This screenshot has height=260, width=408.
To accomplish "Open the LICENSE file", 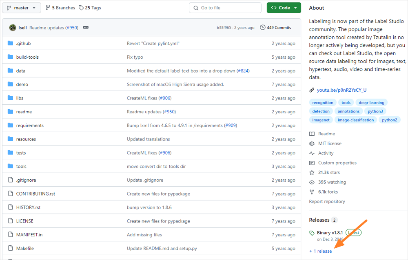I will coord(25,221).
